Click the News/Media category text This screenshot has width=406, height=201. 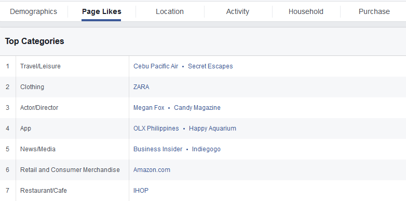[38, 149]
